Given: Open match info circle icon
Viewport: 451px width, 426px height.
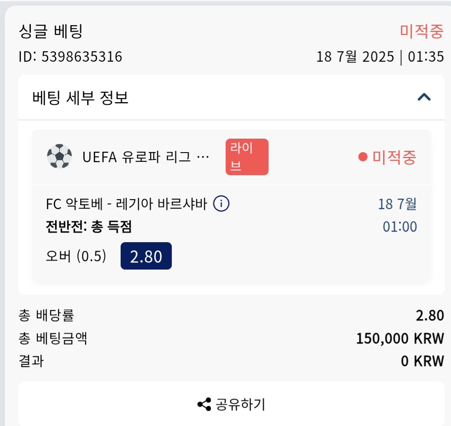Looking at the screenshot, I should tap(221, 203).
